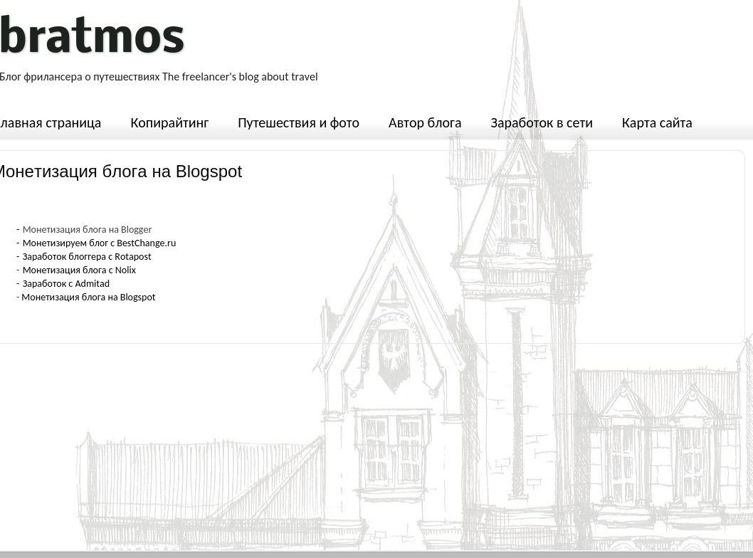Select Автор блога menu item
Image resolution: width=753 pixels, height=558 pixels.
[x=424, y=123]
